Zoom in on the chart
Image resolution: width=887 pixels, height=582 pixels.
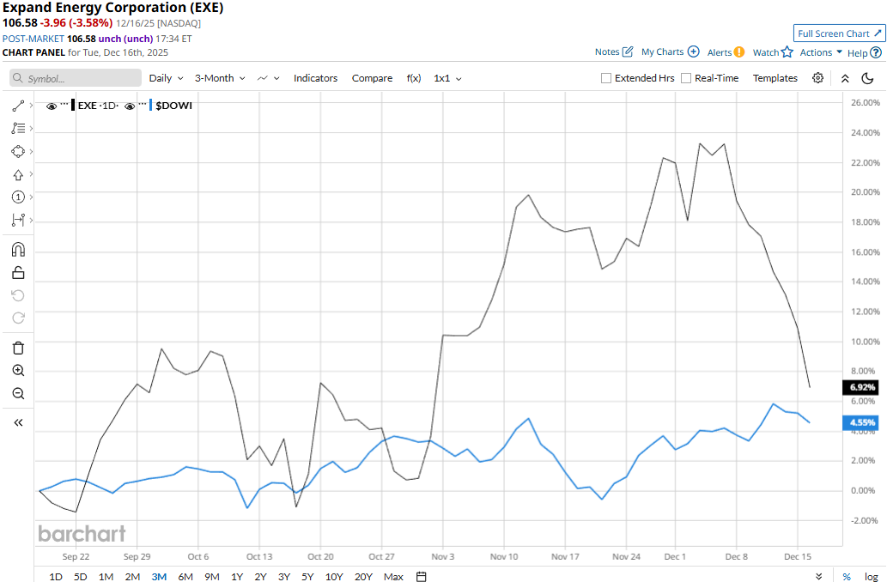pyautogui.click(x=18, y=371)
